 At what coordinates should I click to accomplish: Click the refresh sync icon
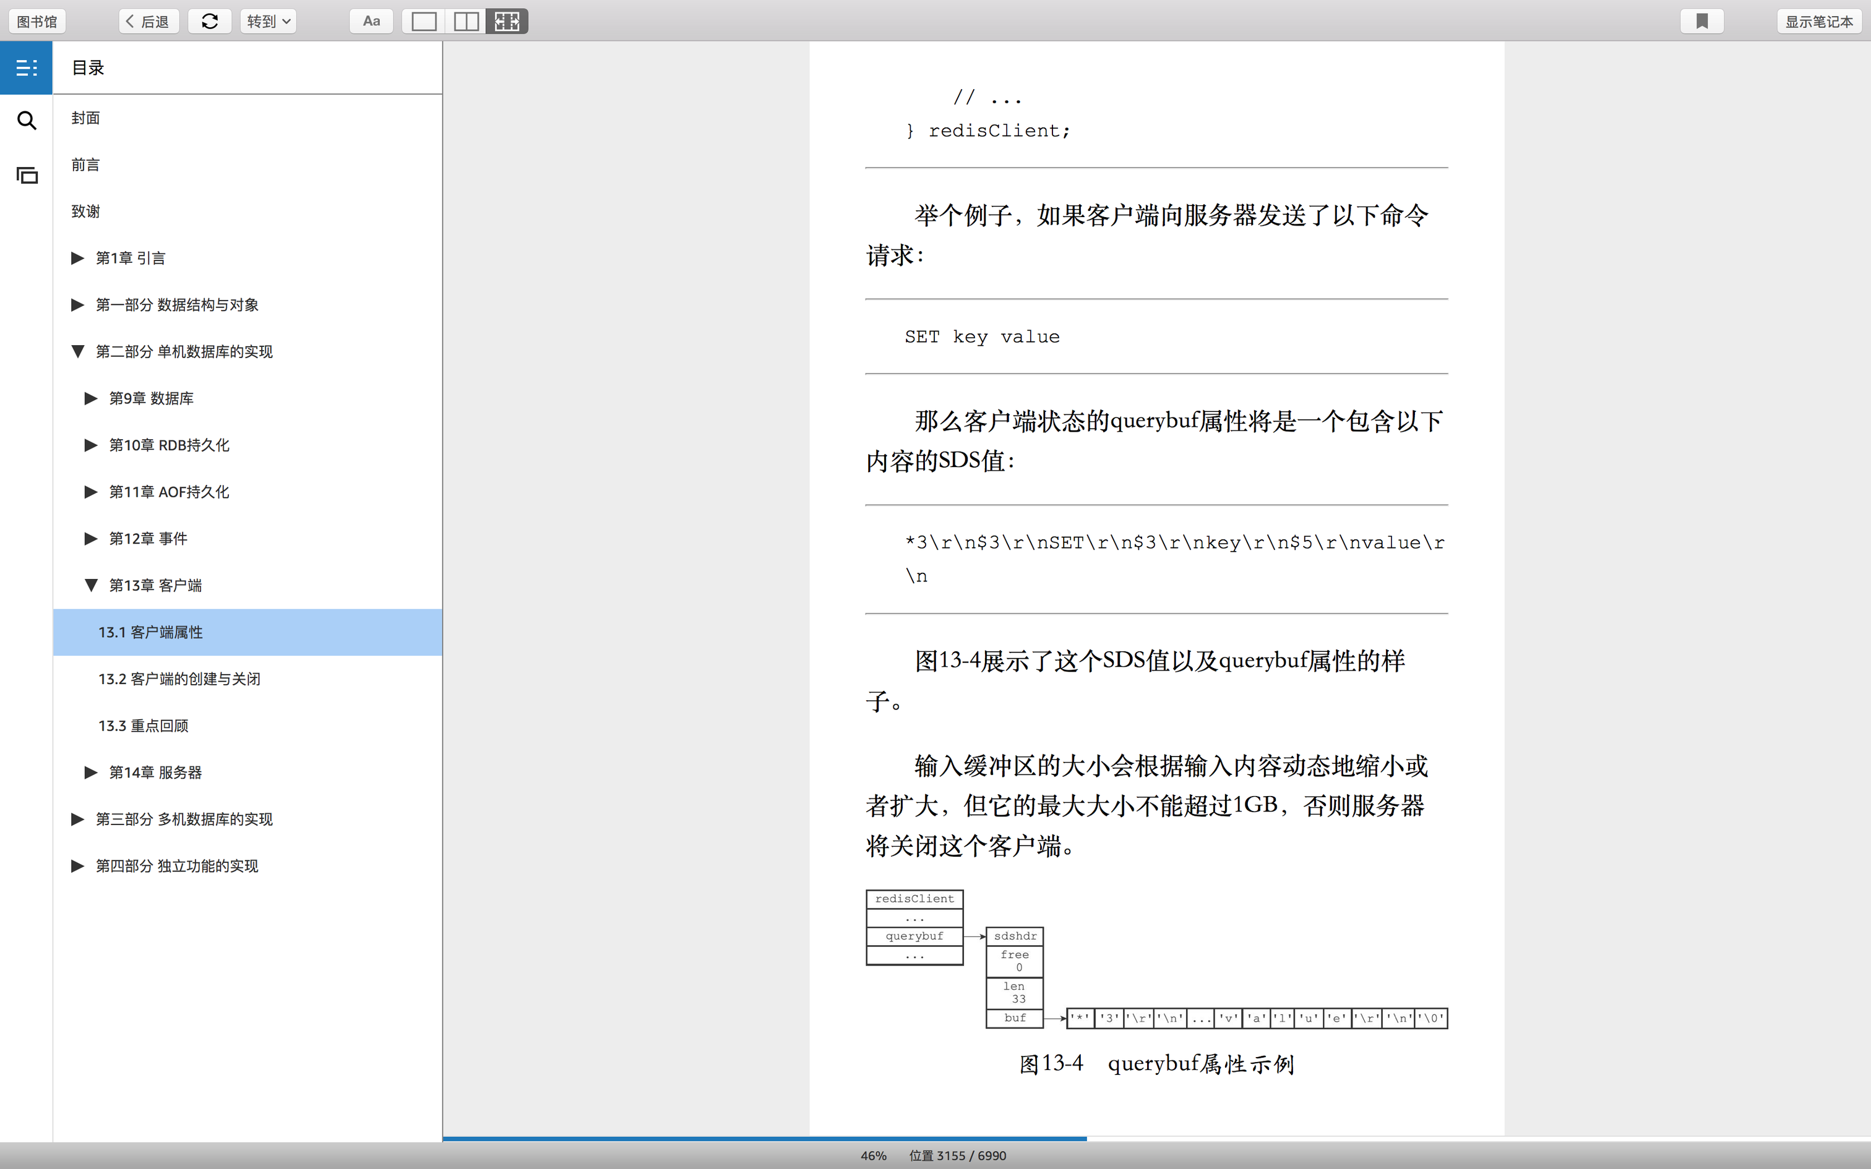coord(210,22)
